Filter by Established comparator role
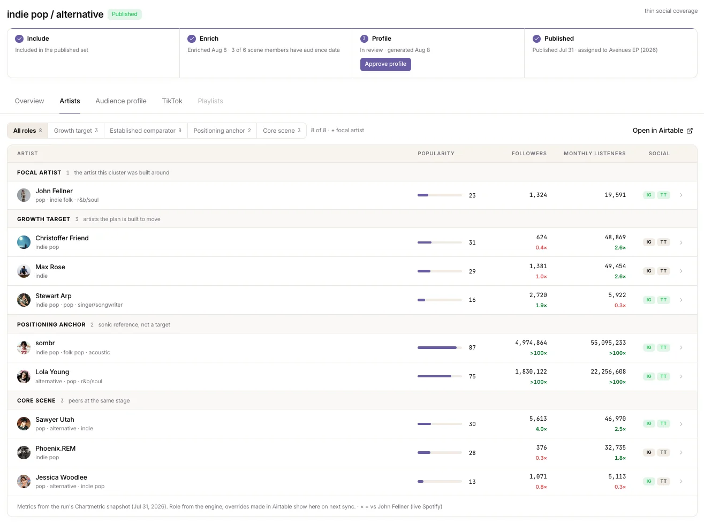The height and width of the screenshot is (524, 704). tap(146, 131)
